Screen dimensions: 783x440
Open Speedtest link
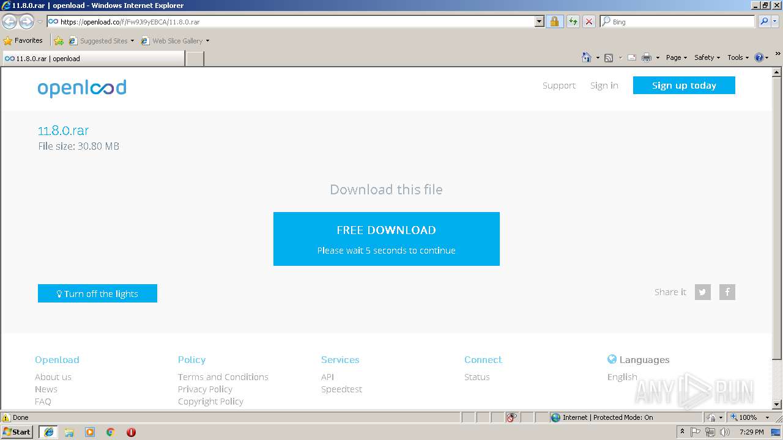[x=341, y=389]
